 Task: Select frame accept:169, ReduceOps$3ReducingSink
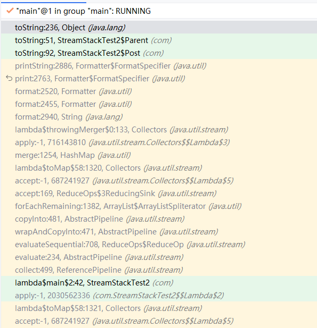[x=159, y=194]
